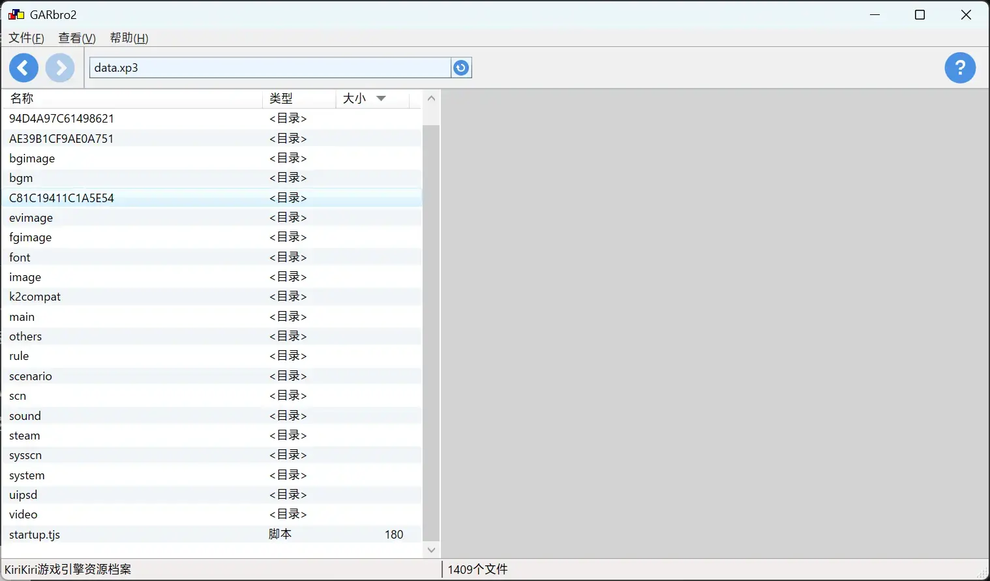Open the 帮助(H) menu
Screen dimensions: 990x581
[129, 38]
